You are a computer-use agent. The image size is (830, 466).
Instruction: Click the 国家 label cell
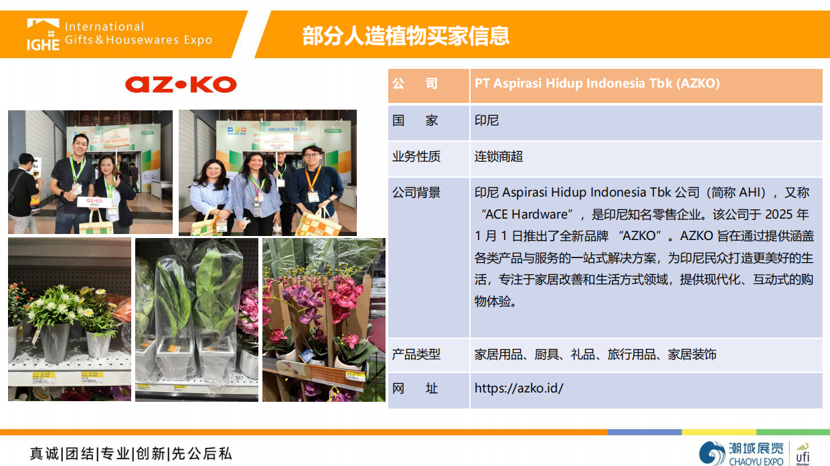coord(428,122)
